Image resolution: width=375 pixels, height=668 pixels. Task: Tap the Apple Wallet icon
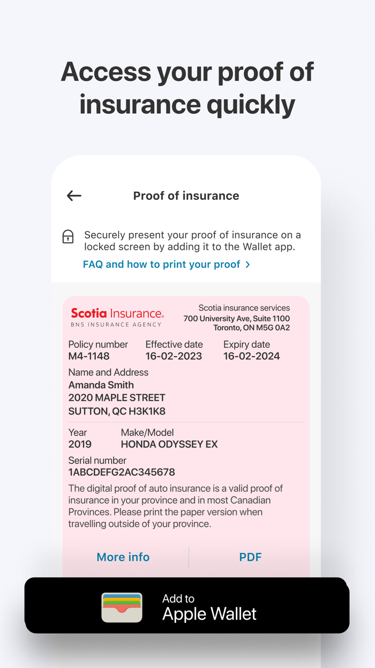122,606
